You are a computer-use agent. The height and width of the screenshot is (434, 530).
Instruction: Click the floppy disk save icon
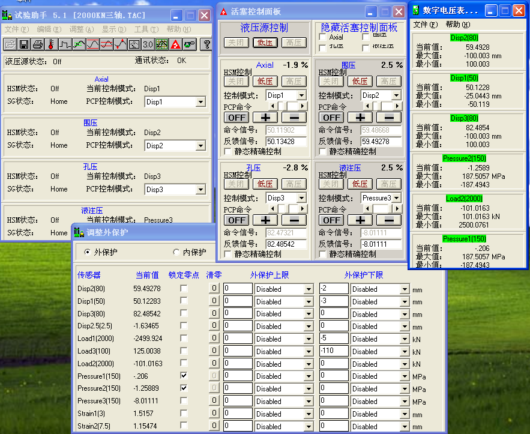click(x=24, y=44)
